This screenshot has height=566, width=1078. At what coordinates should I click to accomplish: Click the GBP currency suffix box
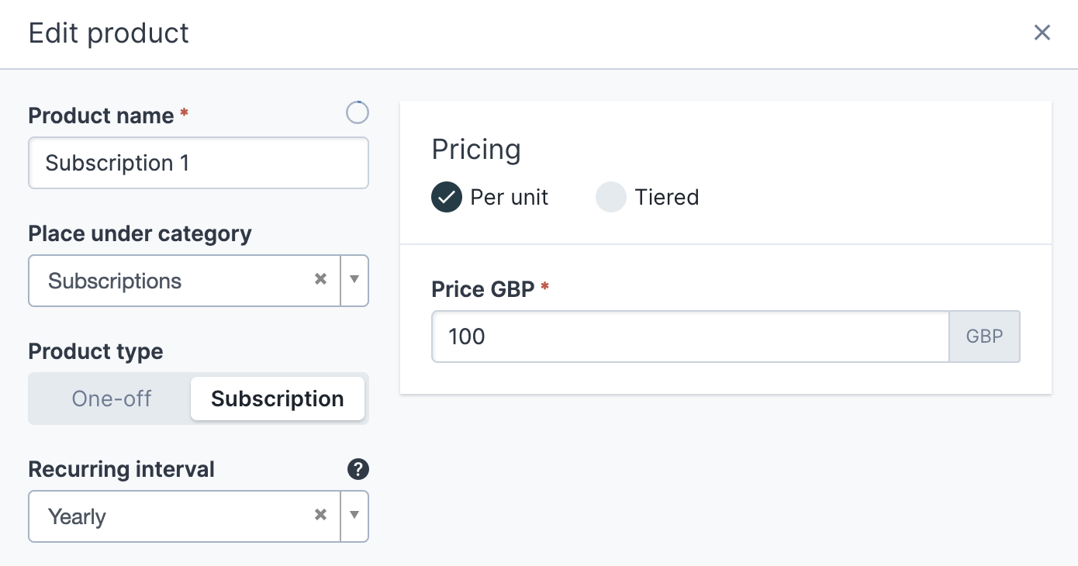tap(984, 336)
